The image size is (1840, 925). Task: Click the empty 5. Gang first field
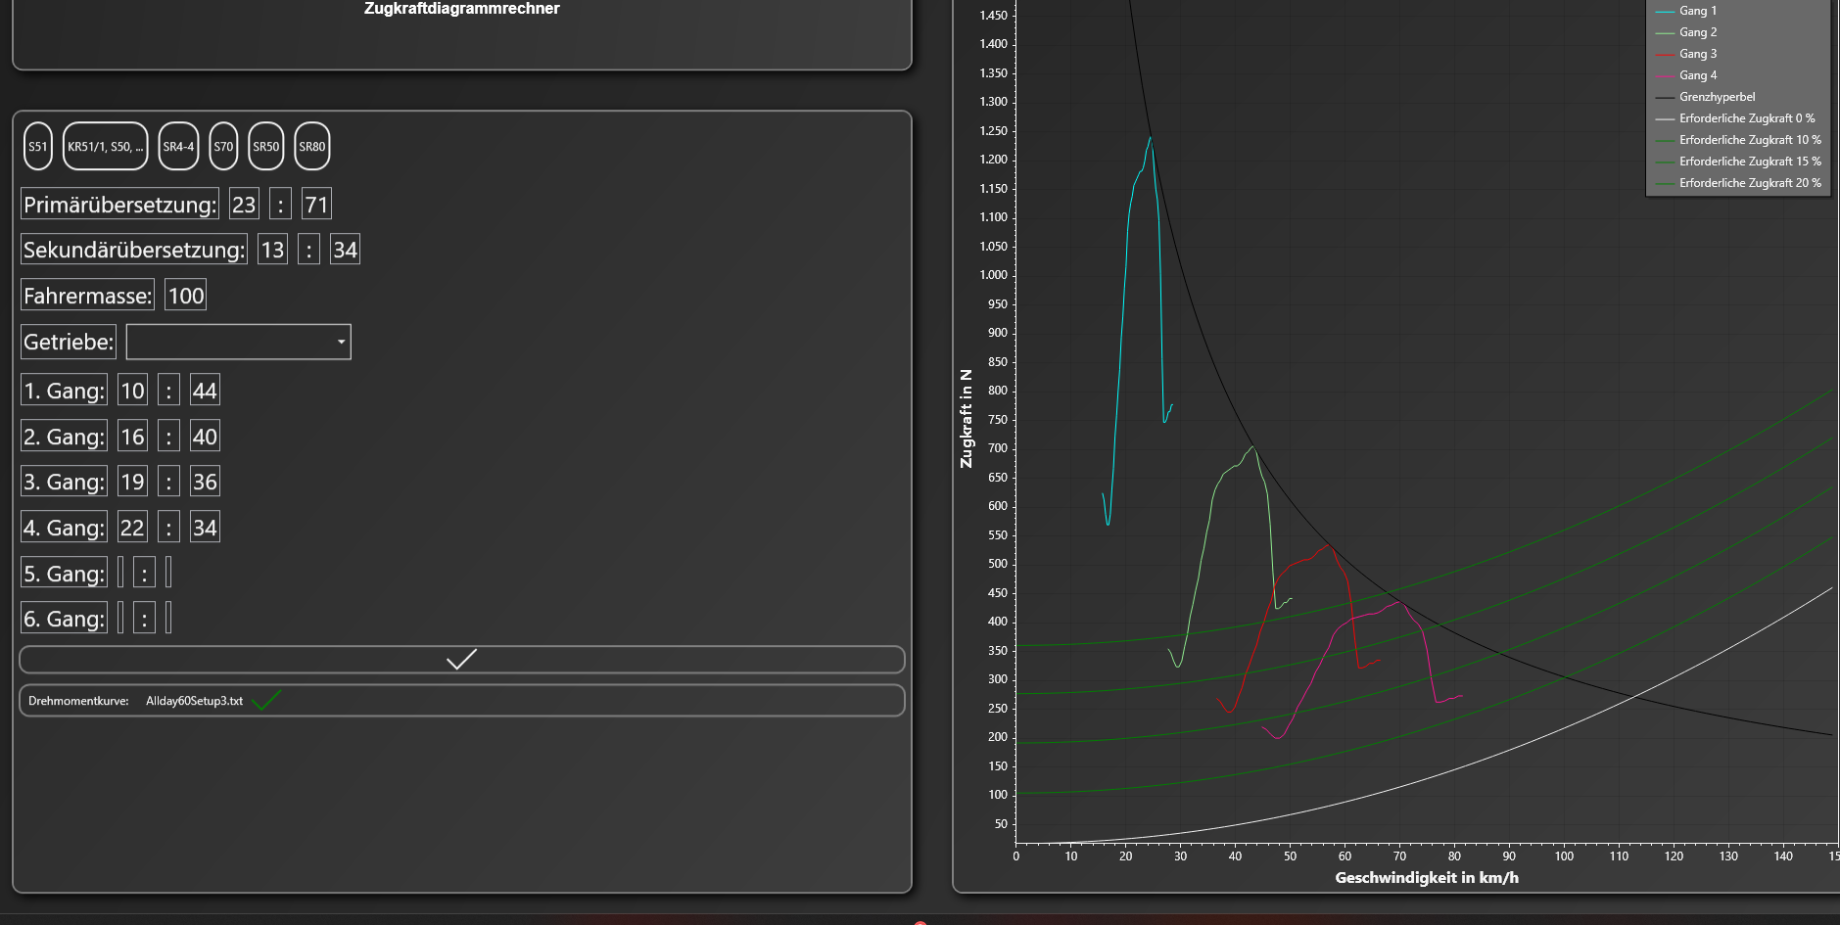click(120, 573)
